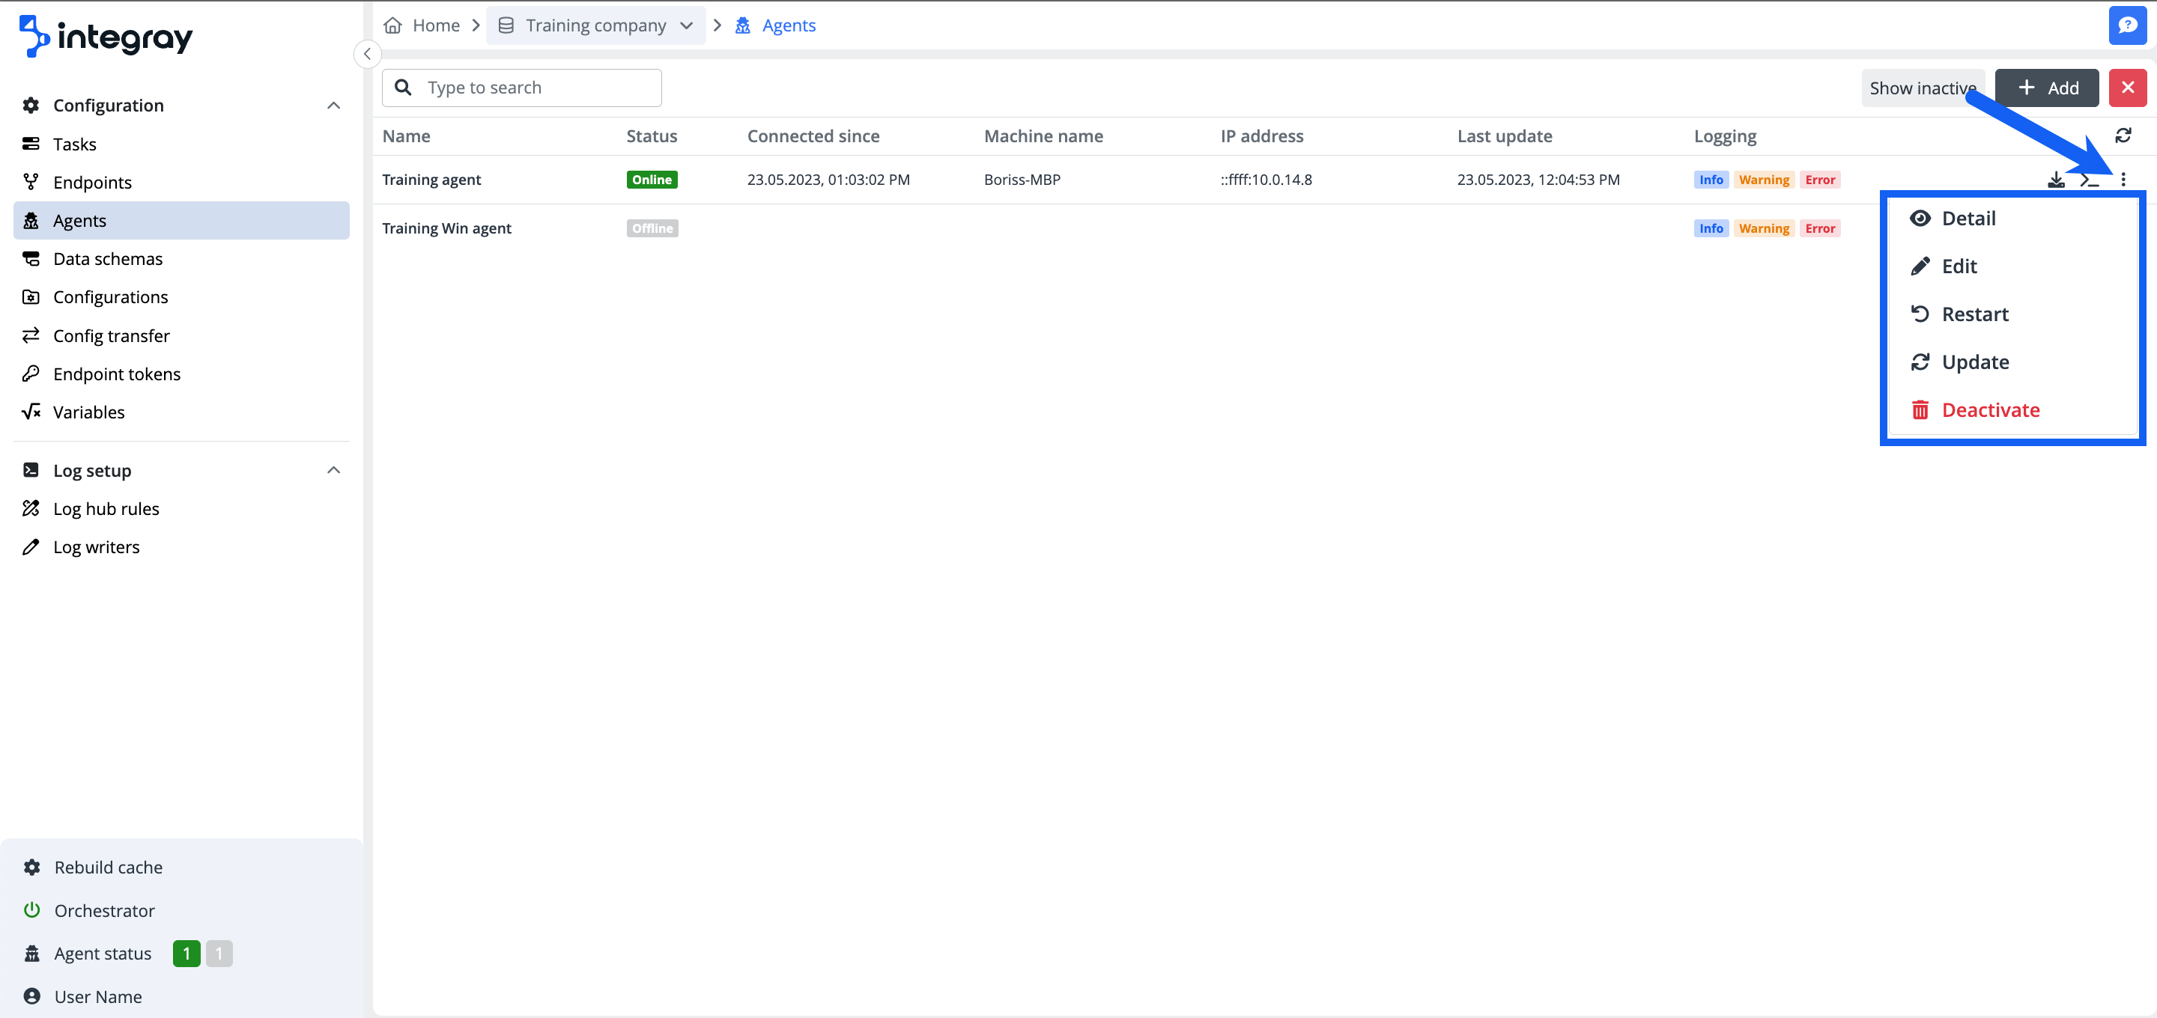Collapse the Log setup section
This screenshot has width=2157, height=1018.
[333, 471]
